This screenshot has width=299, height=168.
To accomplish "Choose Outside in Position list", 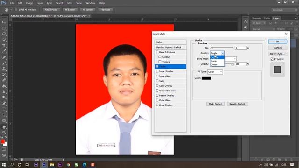I will pyautogui.click(x=217, y=57).
